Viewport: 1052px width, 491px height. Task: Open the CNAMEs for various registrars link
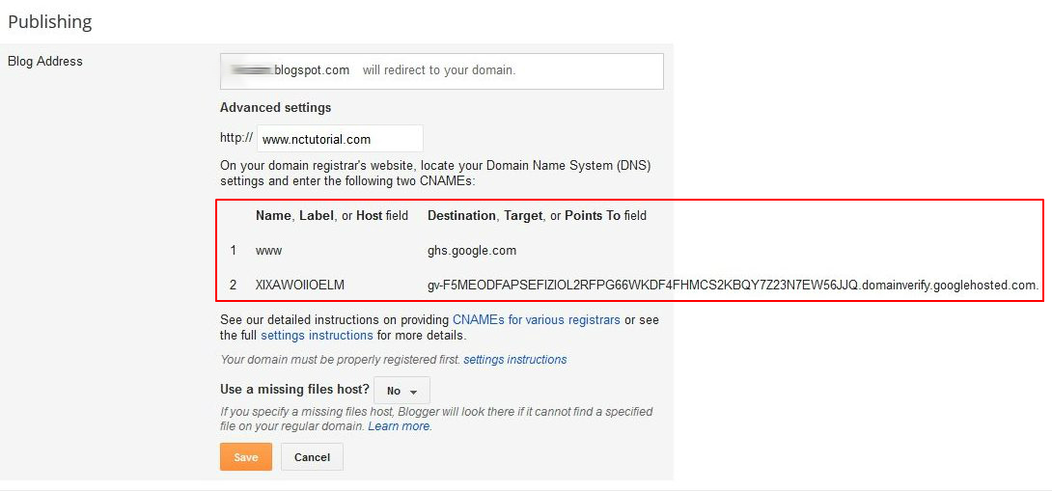536,319
